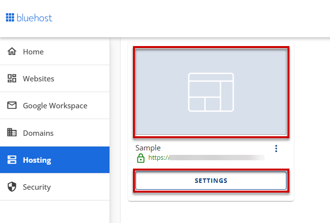This screenshot has width=330, height=223.
Task: Click the Sample site name
Action: [x=148, y=148]
